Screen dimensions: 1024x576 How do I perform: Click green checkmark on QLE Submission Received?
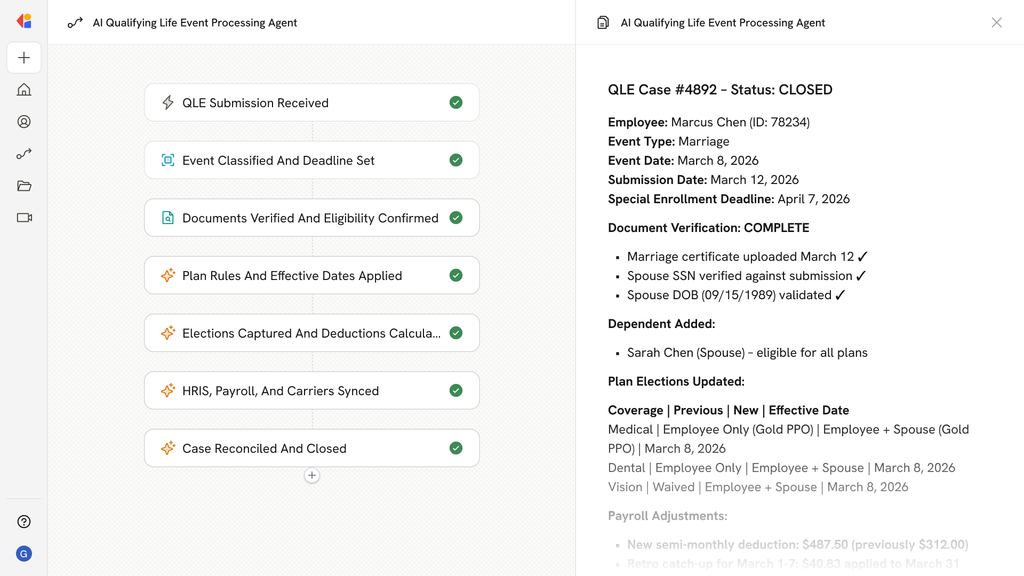tap(455, 102)
